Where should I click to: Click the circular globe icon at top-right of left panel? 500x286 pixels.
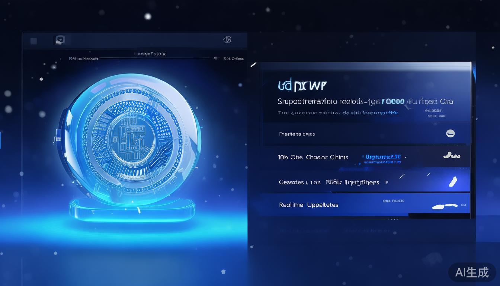(227, 39)
